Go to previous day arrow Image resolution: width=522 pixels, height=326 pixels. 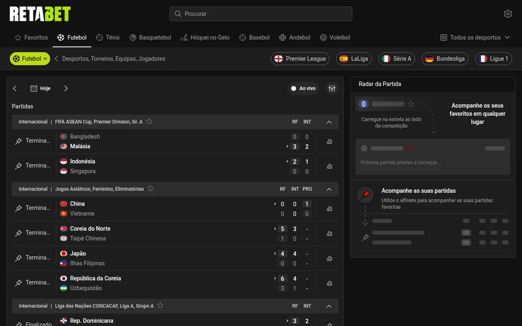(15, 88)
